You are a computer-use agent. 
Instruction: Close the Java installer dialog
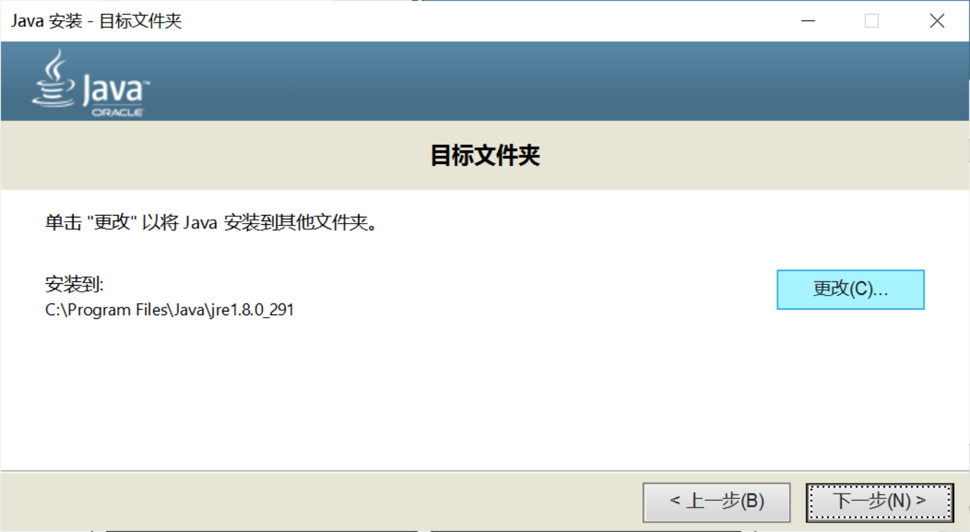937,21
